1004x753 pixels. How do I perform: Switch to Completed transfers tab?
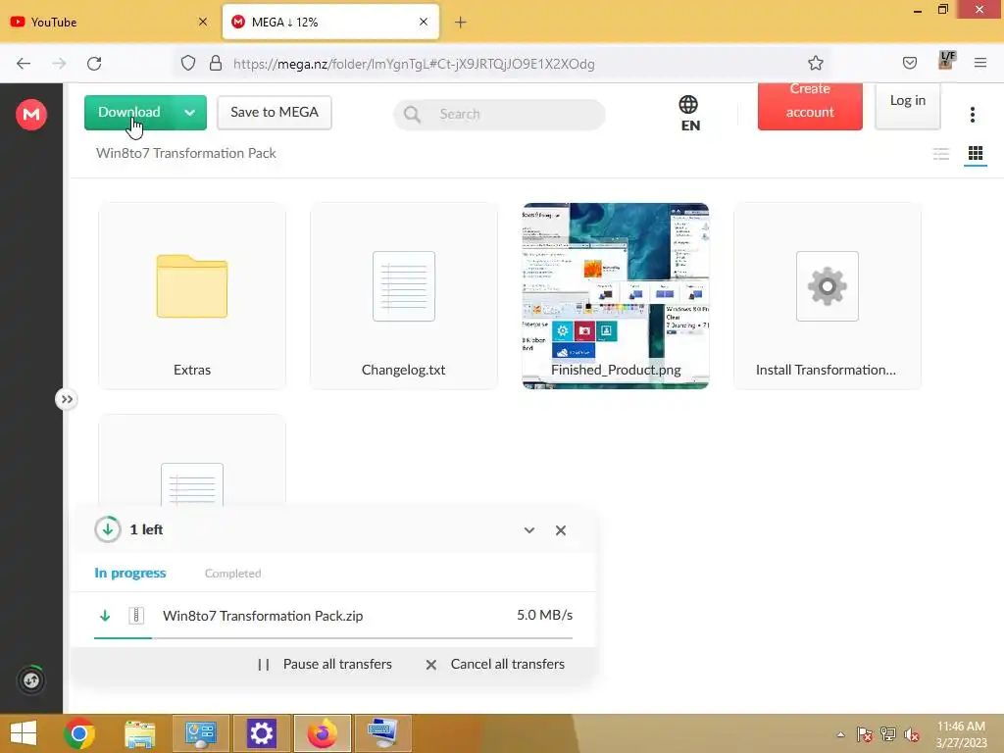coord(233,574)
